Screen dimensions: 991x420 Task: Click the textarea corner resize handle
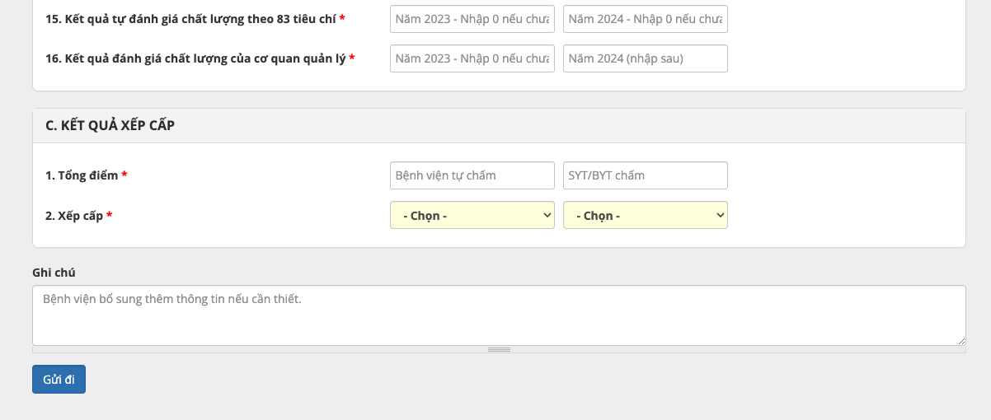[961, 341]
